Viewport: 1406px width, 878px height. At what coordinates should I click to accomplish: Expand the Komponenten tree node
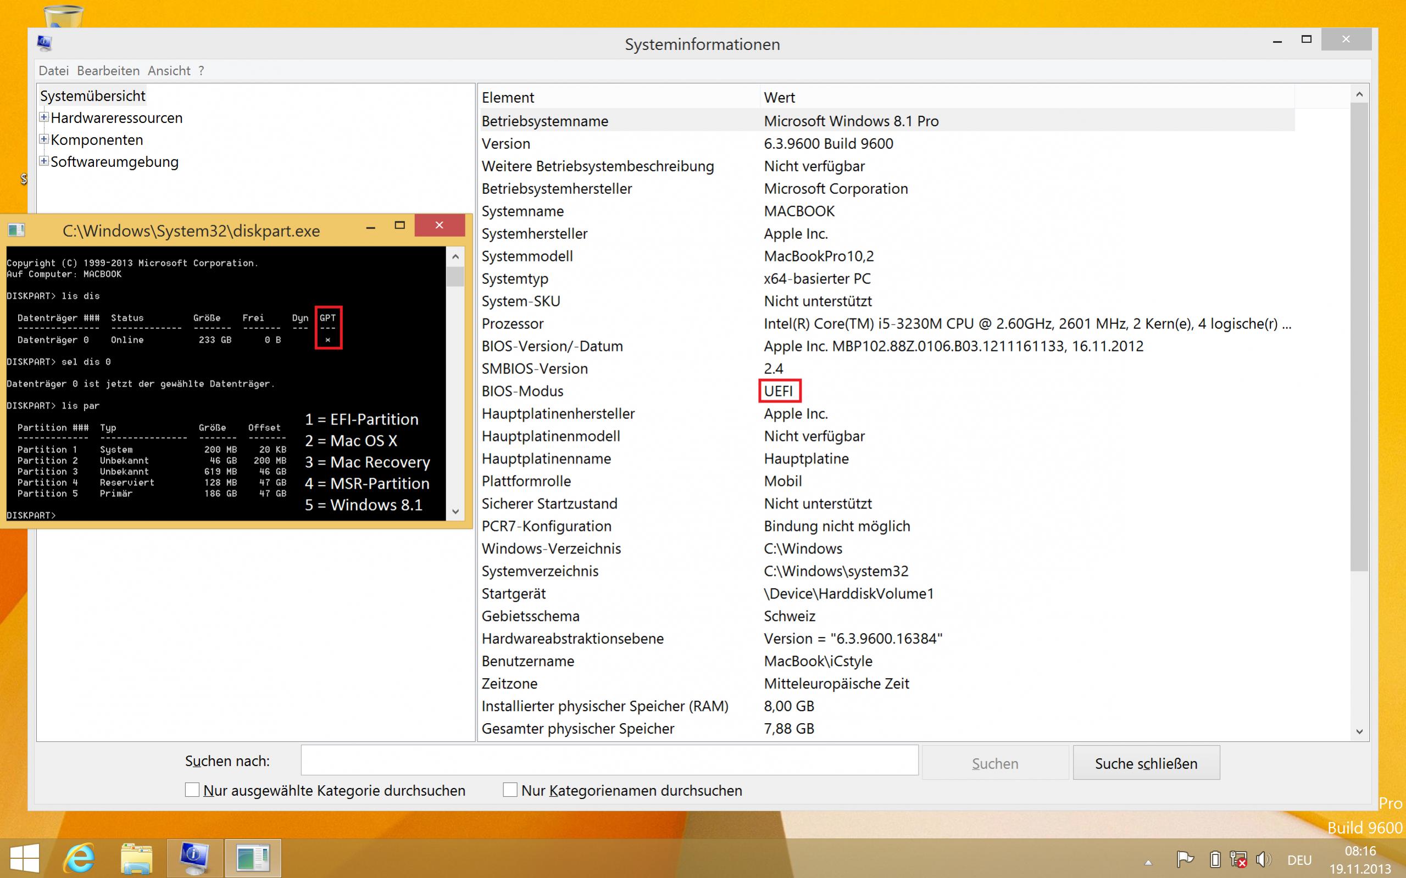(43, 139)
